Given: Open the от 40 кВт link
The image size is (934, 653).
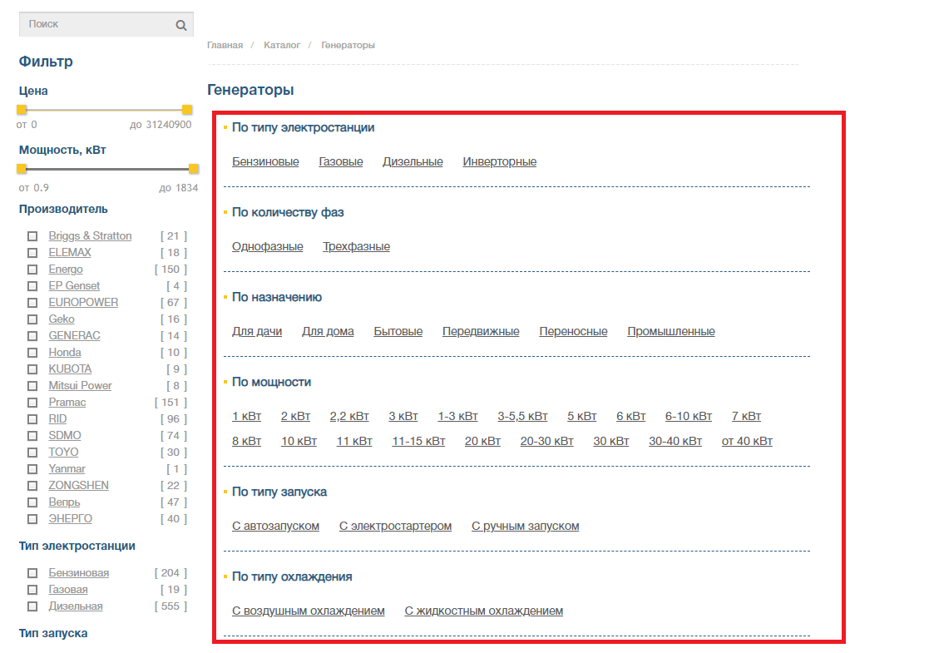Looking at the screenshot, I should [x=746, y=442].
